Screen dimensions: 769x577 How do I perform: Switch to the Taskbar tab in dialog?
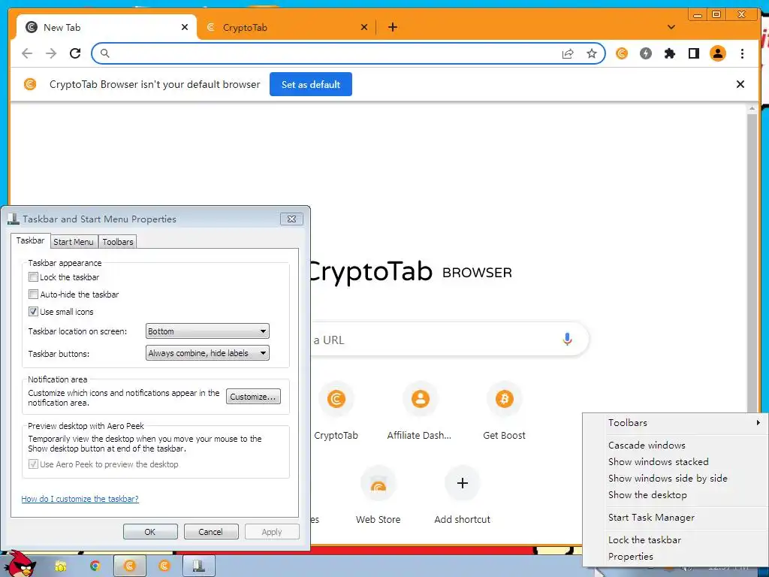point(30,240)
